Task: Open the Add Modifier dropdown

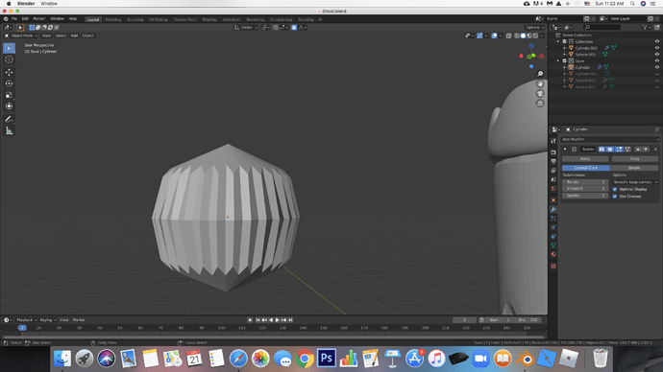Action: (610, 139)
